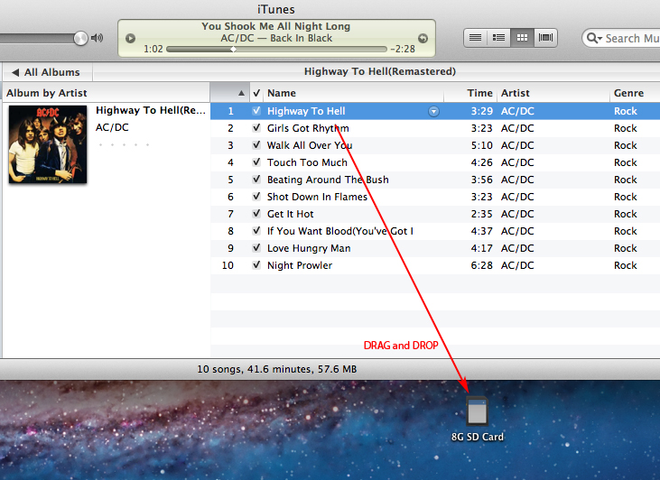Click the Highway To Hell album artwork
The height and width of the screenshot is (480, 660).
48,143
